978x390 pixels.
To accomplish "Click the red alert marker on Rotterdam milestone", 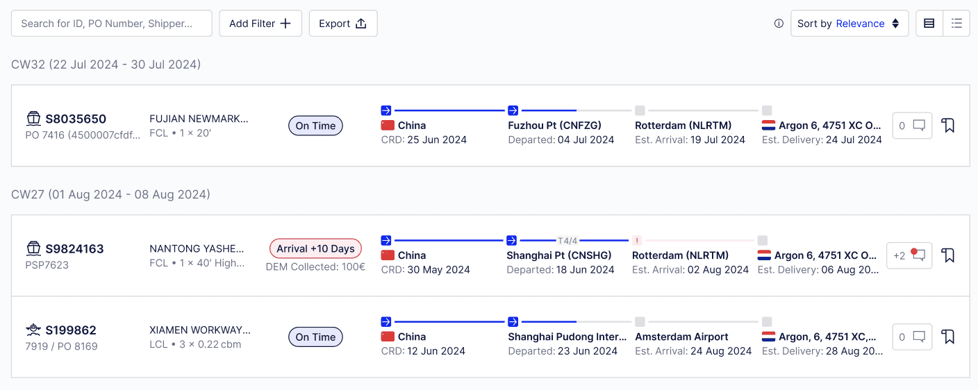I will pos(637,241).
